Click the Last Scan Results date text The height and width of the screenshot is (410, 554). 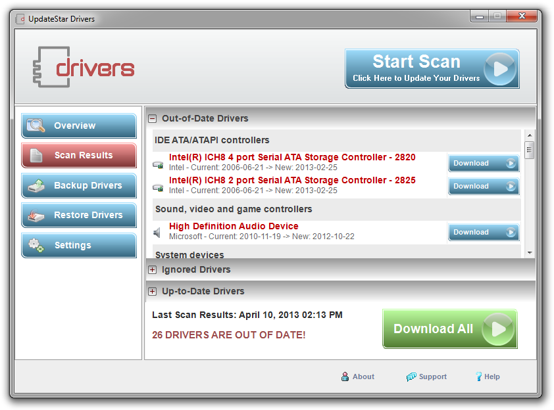247,315
